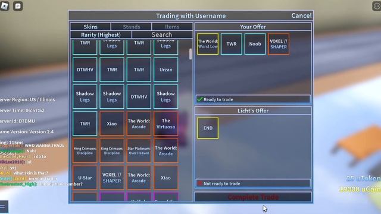Click the Licht's Offer header
Screen dimensions: 381x214
point(253,111)
